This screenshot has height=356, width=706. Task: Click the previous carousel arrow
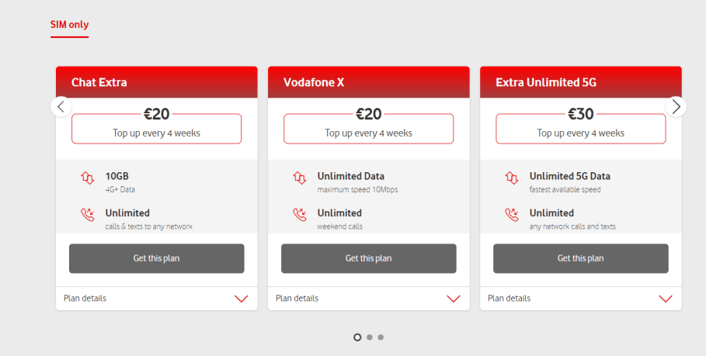coord(61,107)
